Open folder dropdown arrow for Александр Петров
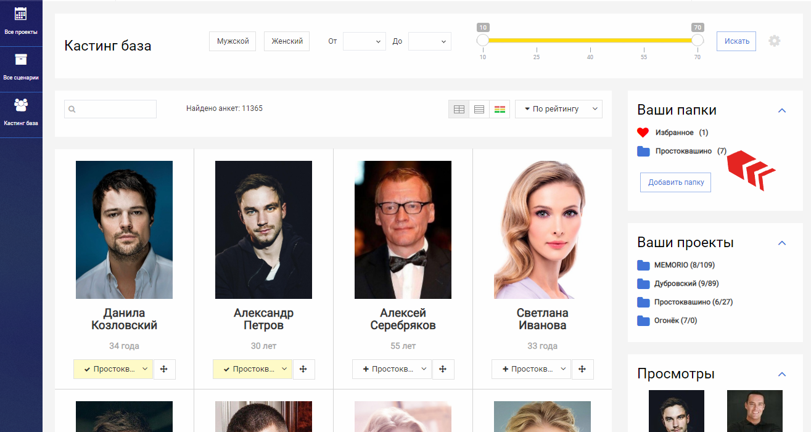Screen dimensions: 811x432 285,369
